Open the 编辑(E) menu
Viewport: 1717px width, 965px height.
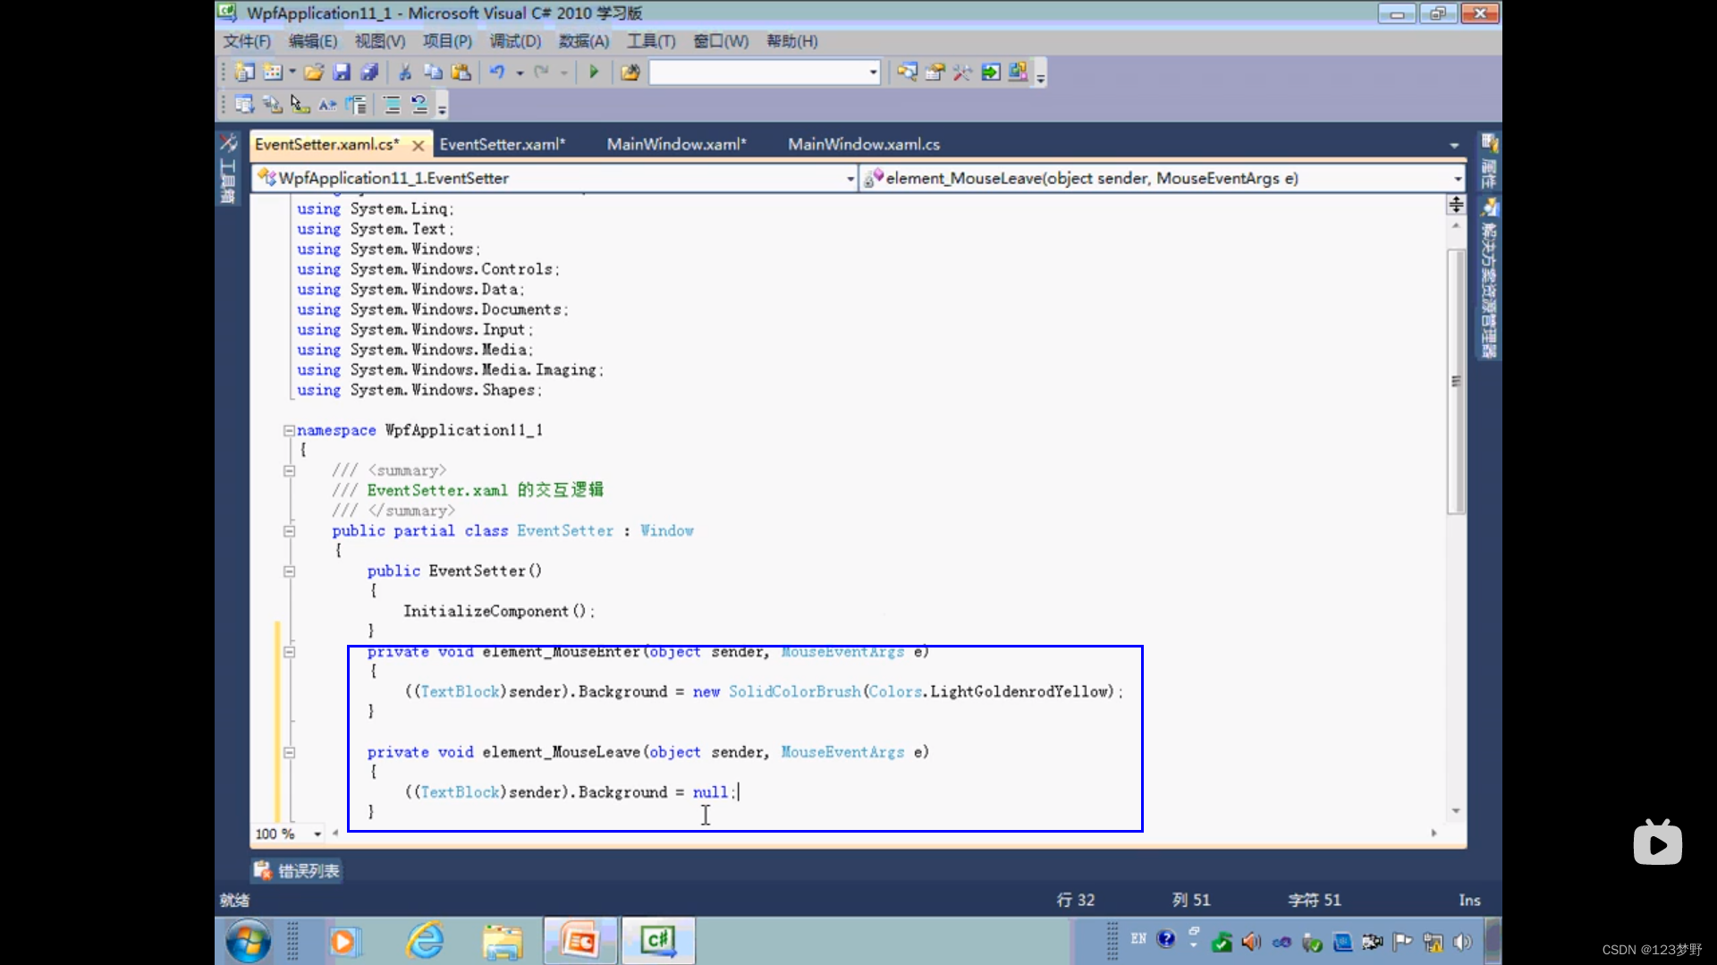(x=312, y=41)
